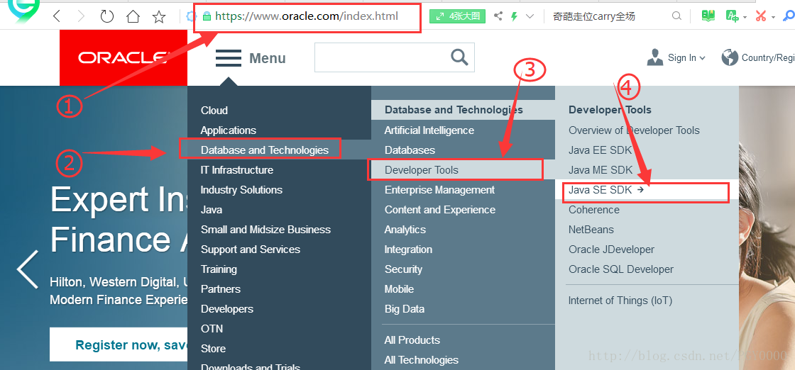
Task: Go to the browser home page icon
Action: coord(133,17)
